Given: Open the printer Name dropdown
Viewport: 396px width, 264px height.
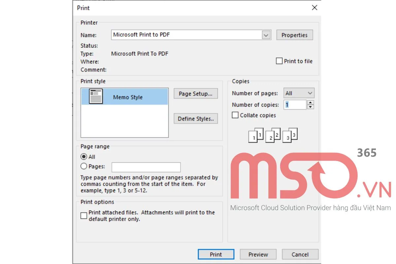Looking at the screenshot, I should tap(266, 35).
